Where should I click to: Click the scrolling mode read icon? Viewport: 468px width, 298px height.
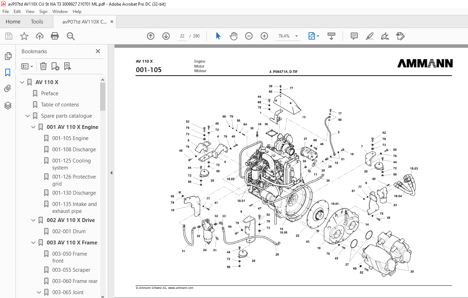coord(331,36)
